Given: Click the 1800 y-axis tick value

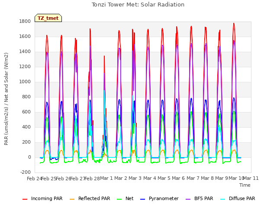Looking at the screenshot, I should (25, 21).
